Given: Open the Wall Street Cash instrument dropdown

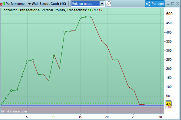Looking at the screenshot, I should pos(47,4).
